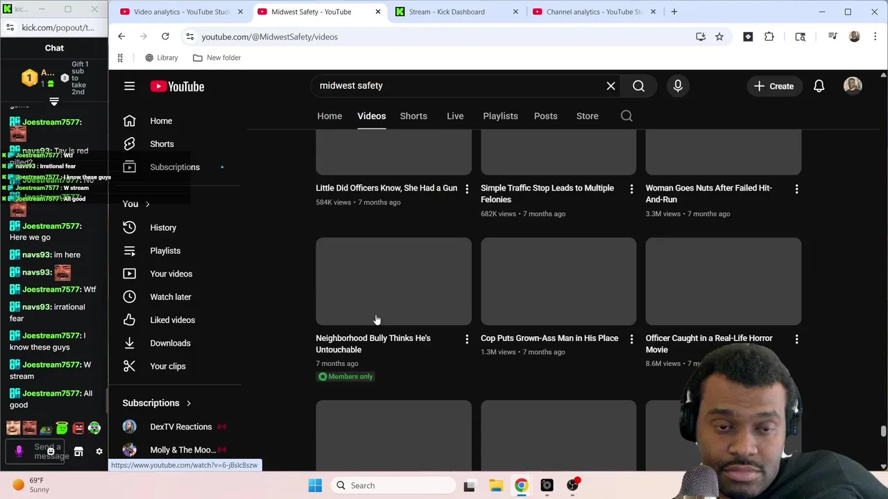Viewport: 888px width, 499px height.
Task: Click Windows taskbar Search box
Action: [x=392, y=485]
